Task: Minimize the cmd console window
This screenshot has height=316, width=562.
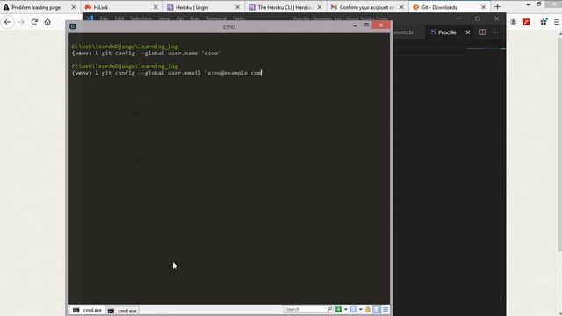Action: point(355,25)
